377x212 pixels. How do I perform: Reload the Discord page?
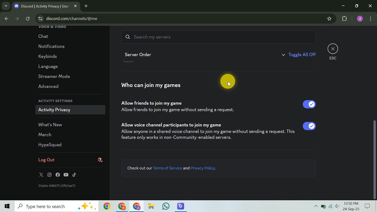point(28,19)
